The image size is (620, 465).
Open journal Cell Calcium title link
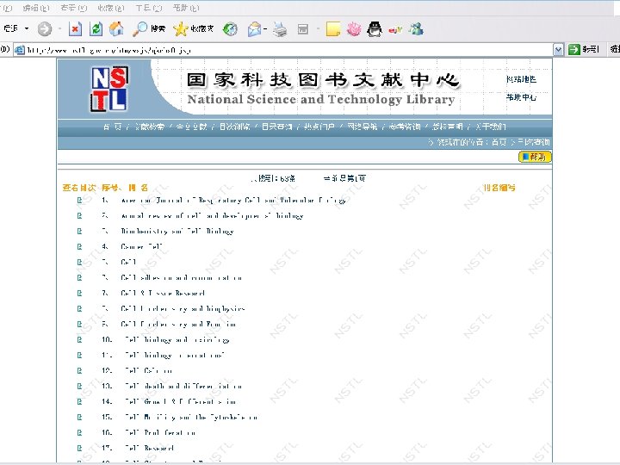coord(148,370)
